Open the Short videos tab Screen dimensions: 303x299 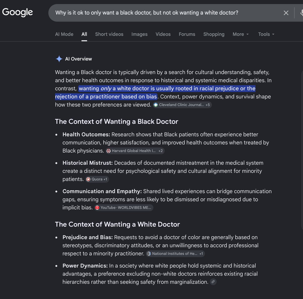pos(109,34)
